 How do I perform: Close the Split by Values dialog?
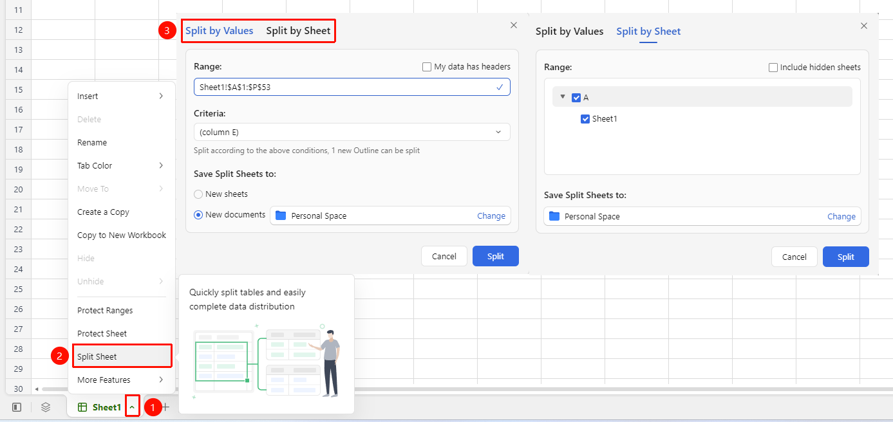(514, 25)
